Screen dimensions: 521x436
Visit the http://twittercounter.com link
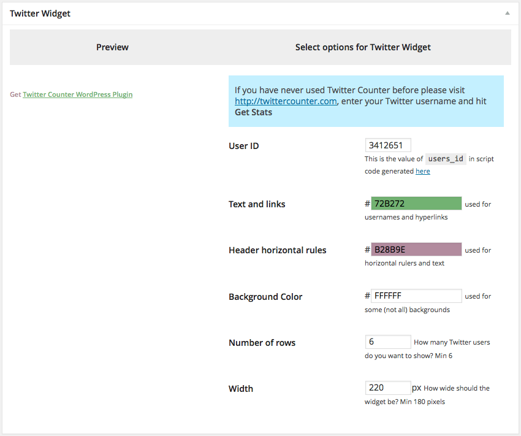[286, 101]
